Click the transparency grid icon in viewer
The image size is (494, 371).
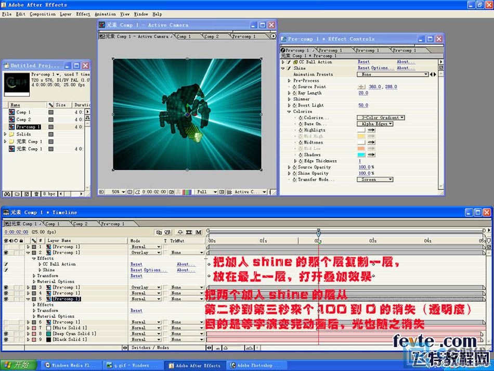pos(229,192)
